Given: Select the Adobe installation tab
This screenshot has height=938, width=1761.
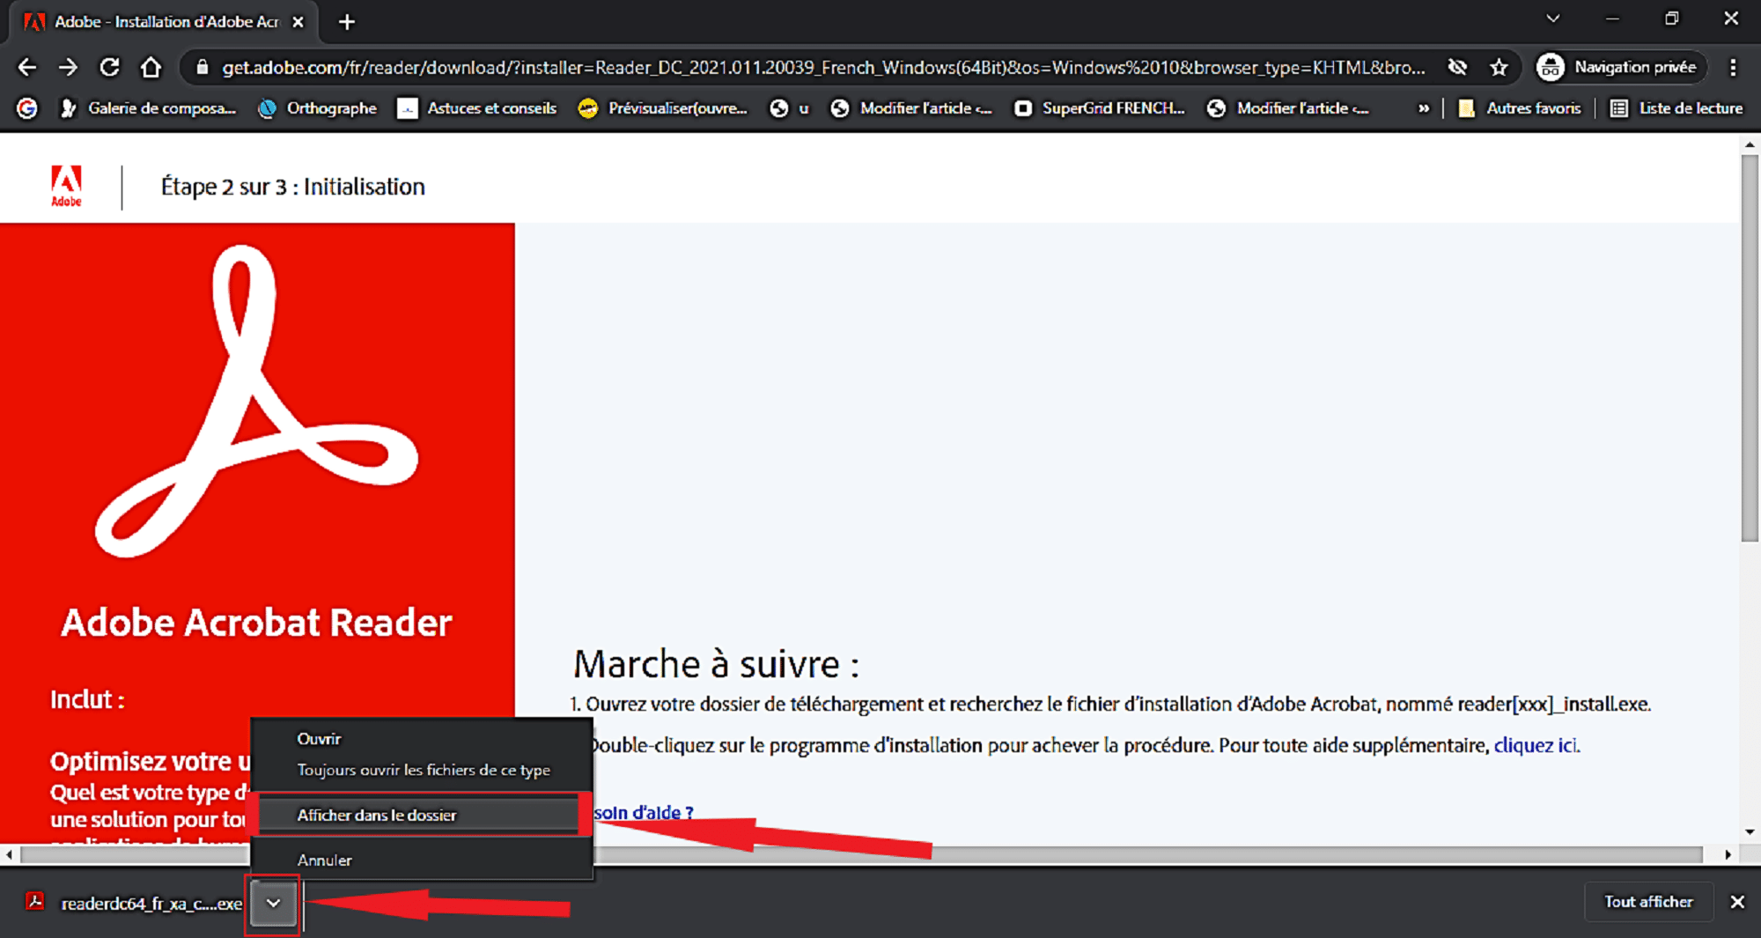Looking at the screenshot, I should pos(163,22).
